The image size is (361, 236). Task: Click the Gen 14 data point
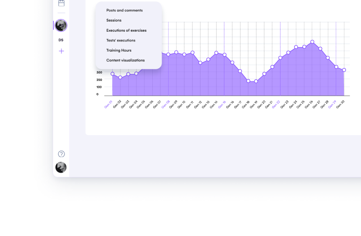click(216, 53)
